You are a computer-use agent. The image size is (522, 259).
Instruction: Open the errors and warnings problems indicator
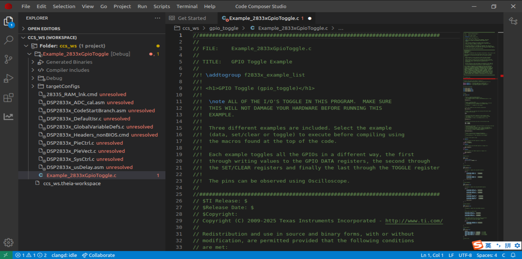31,255
